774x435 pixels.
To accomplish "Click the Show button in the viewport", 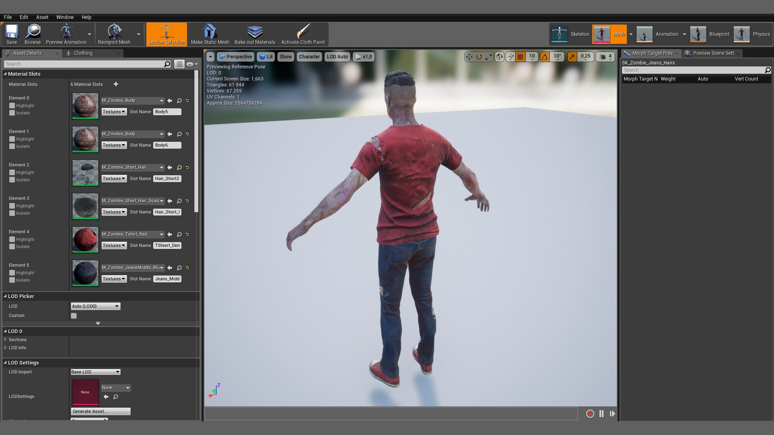I will 285,57.
